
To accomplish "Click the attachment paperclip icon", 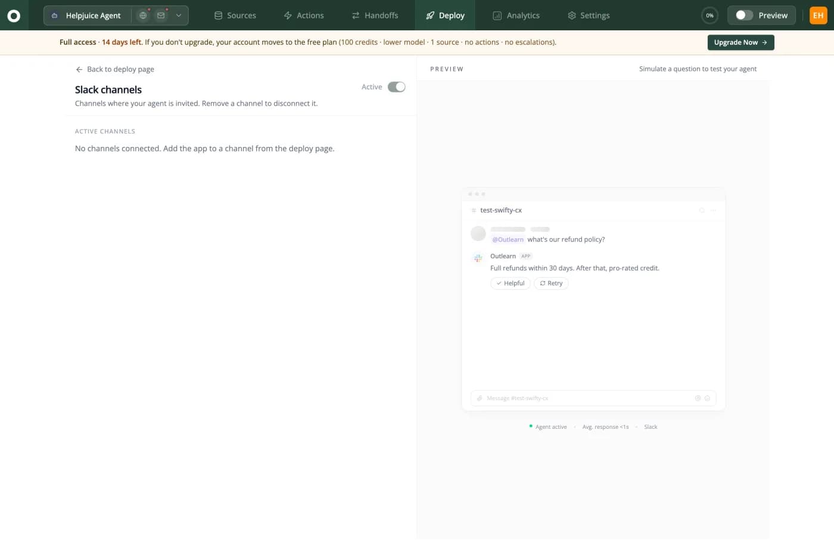I will tap(480, 398).
